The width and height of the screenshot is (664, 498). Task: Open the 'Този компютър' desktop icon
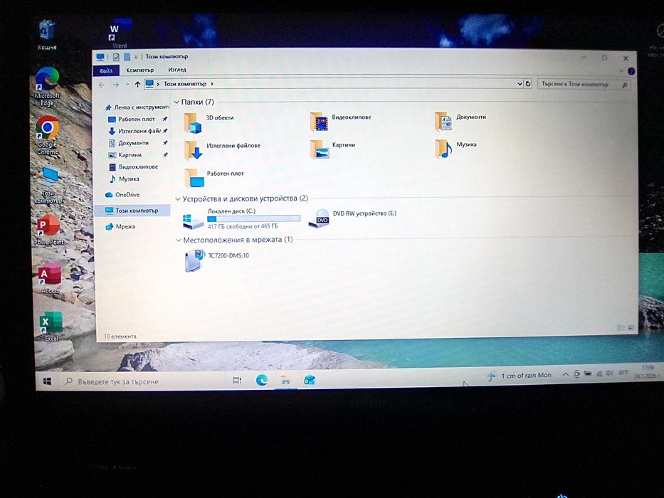(x=48, y=186)
